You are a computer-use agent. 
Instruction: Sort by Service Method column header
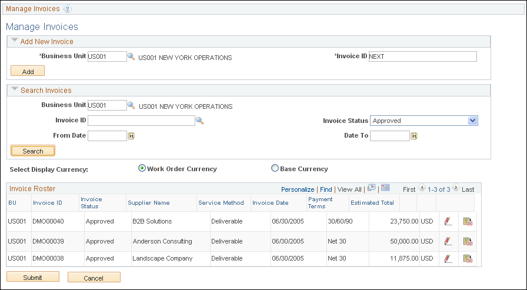click(x=221, y=202)
